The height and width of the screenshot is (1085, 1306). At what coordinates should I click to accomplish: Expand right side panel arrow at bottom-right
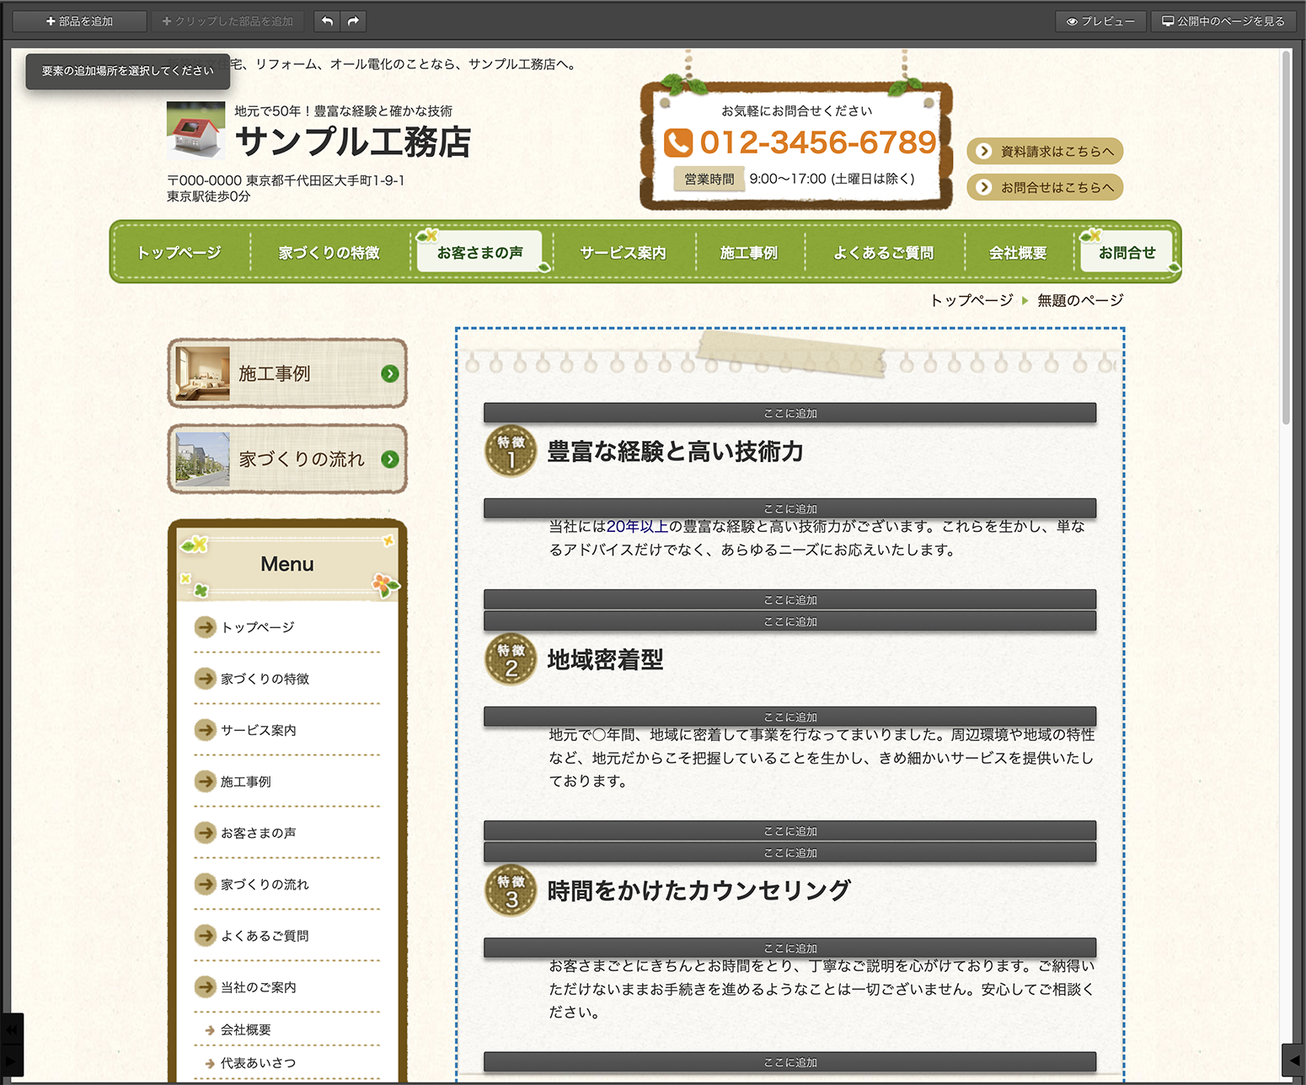point(1294,1061)
